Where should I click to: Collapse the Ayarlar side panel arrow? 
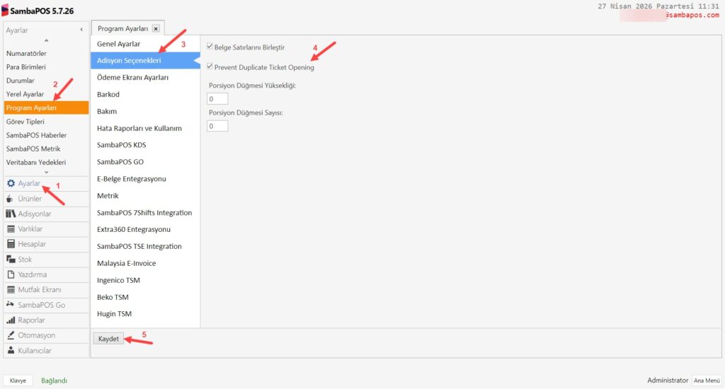pyautogui.click(x=81, y=30)
